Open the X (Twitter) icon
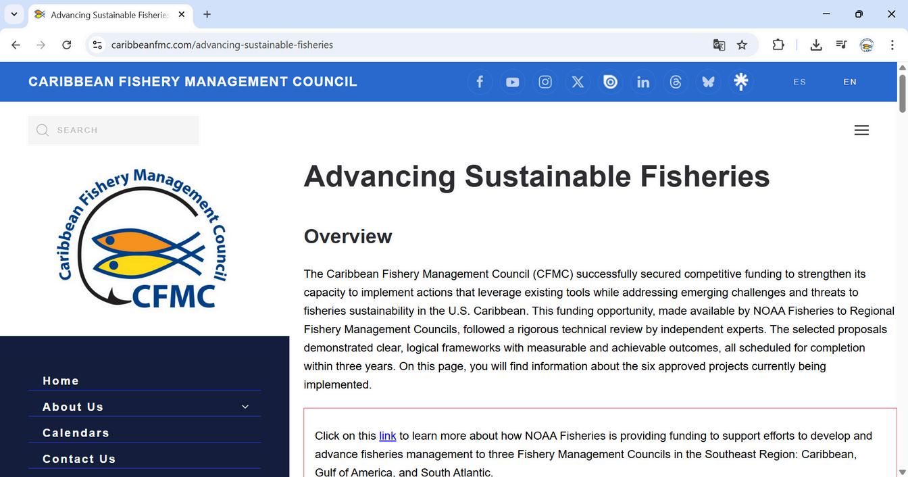Viewport: 908px width, 477px height. 578,82
